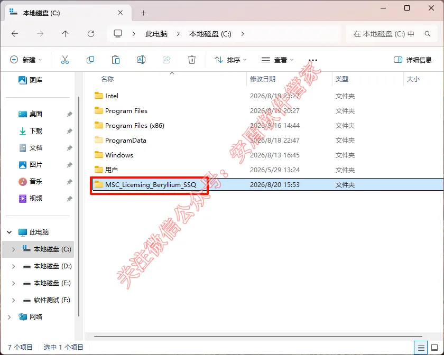Click the Program Files folder icon
This screenshot has width=444, height=355.
point(98,110)
